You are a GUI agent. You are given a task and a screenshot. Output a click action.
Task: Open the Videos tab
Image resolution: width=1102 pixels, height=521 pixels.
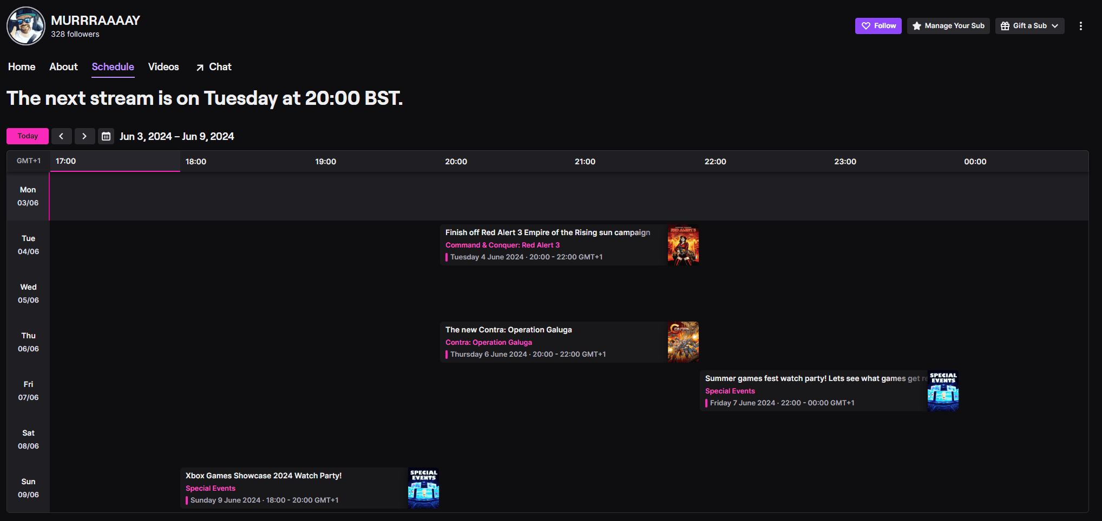(163, 67)
